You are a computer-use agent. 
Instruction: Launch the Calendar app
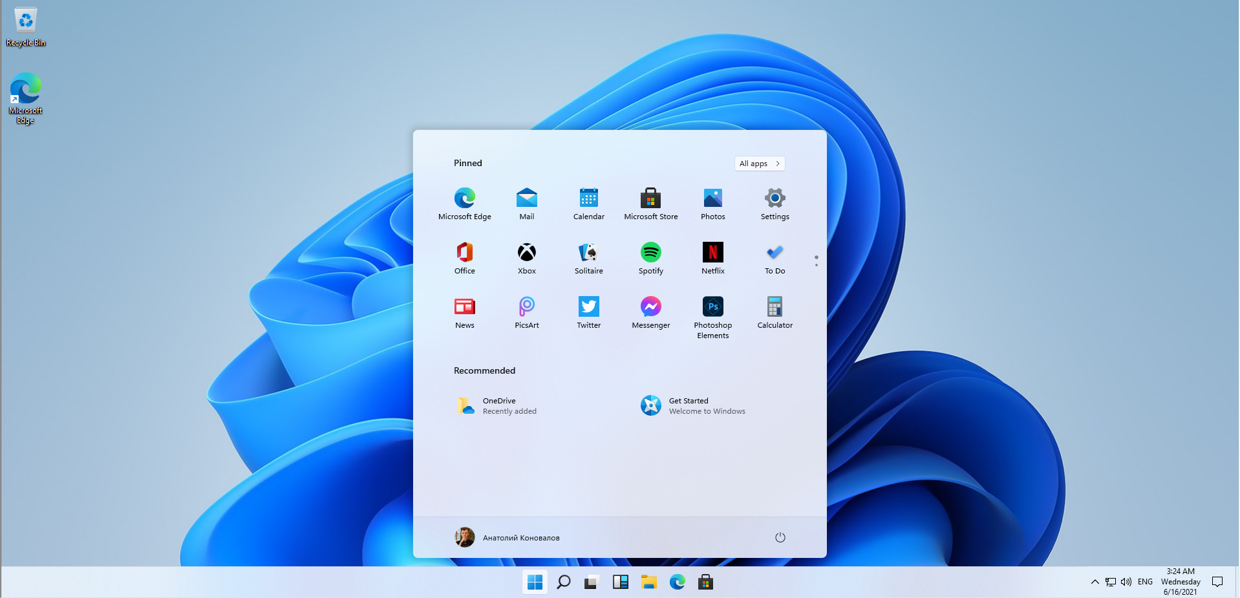[588, 204]
